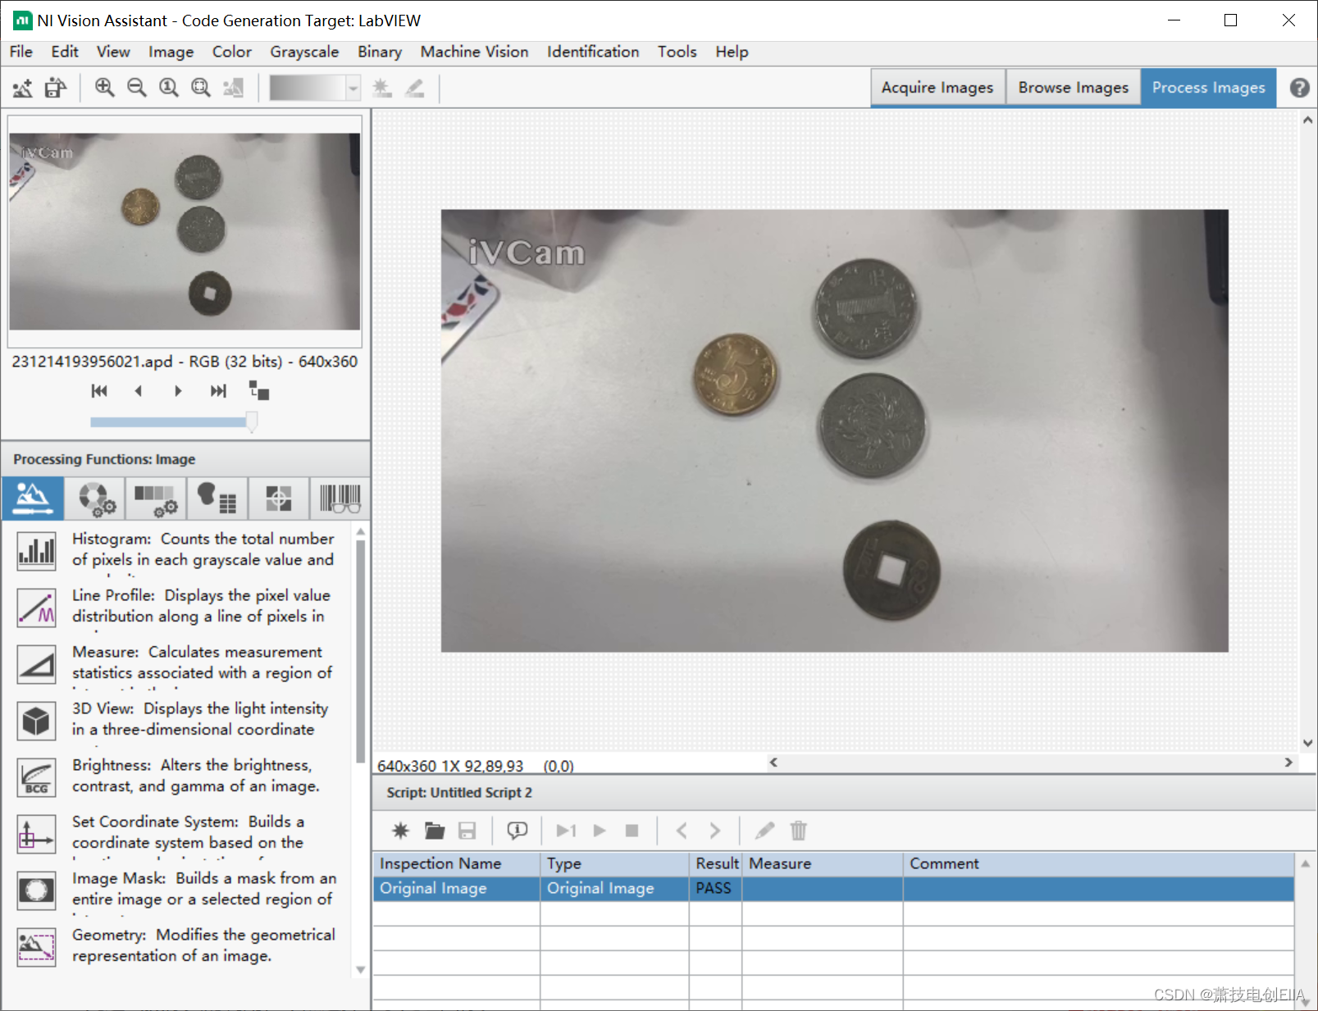The width and height of the screenshot is (1318, 1011).
Task: Go to next script step arrow
Action: (x=714, y=831)
